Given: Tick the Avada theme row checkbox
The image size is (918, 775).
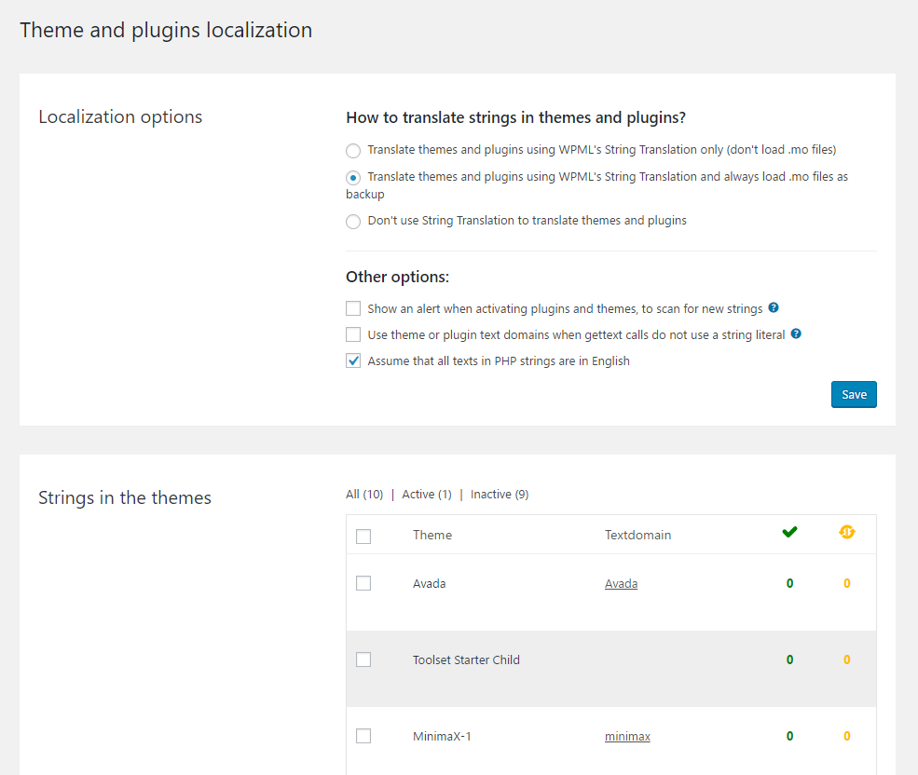Looking at the screenshot, I should pos(363,583).
